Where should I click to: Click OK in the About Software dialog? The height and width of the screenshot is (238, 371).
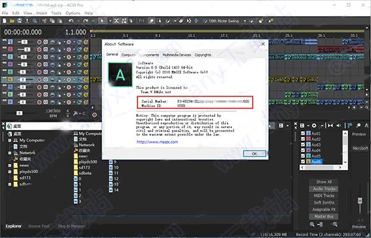[x=254, y=153]
